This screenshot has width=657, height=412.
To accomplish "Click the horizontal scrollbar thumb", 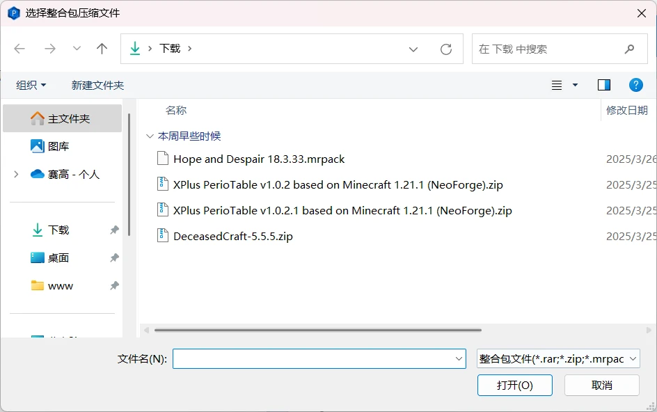I will (318, 331).
